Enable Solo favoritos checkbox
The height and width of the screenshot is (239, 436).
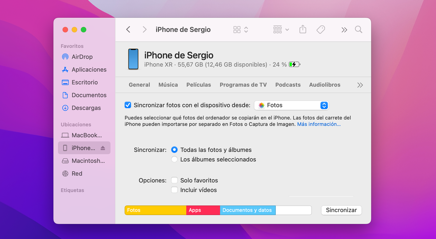(x=174, y=180)
